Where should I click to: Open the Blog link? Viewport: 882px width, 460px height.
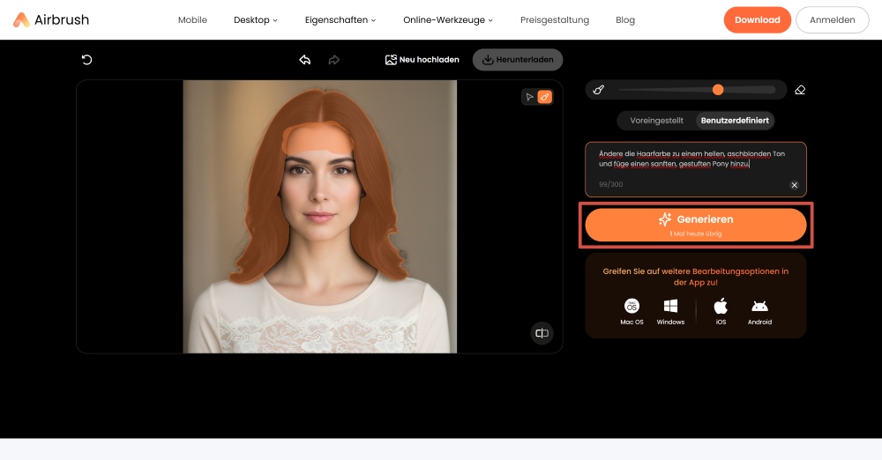click(x=625, y=19)
